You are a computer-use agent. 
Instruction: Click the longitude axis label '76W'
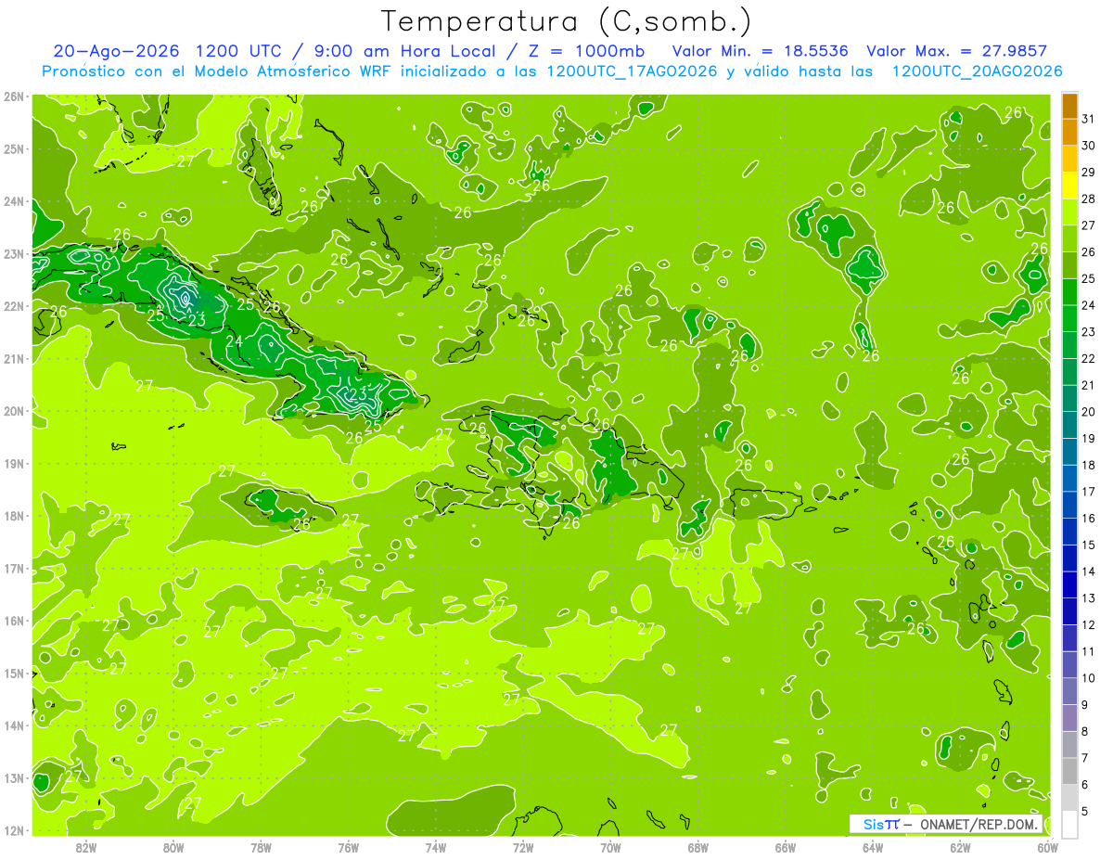pyautogui.click(x=348, y=847)
